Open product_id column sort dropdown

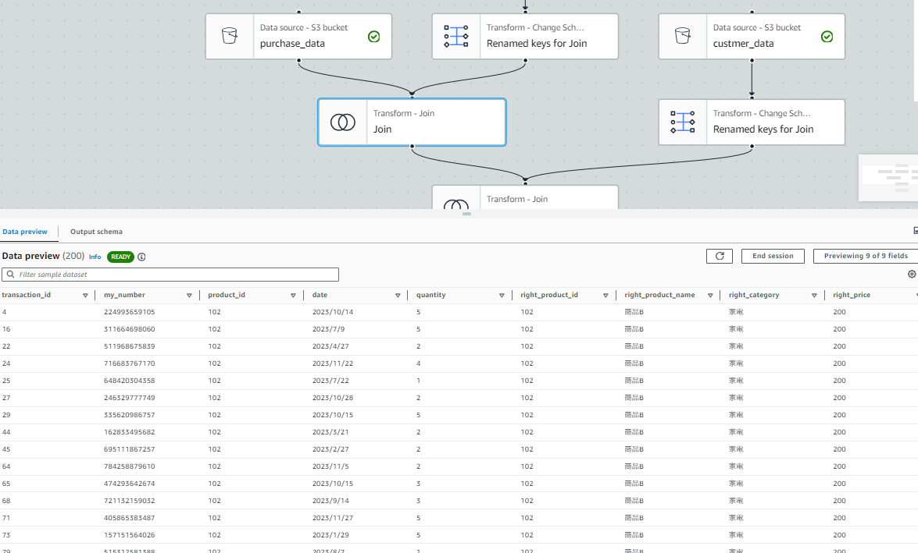(x=293, y=295)
